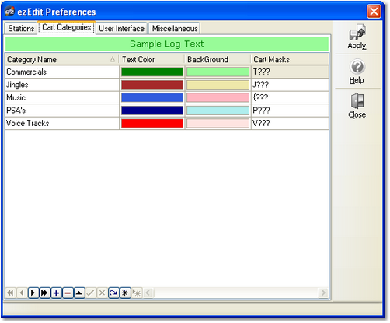Switch to the Stations tab

tap(21, 28)
